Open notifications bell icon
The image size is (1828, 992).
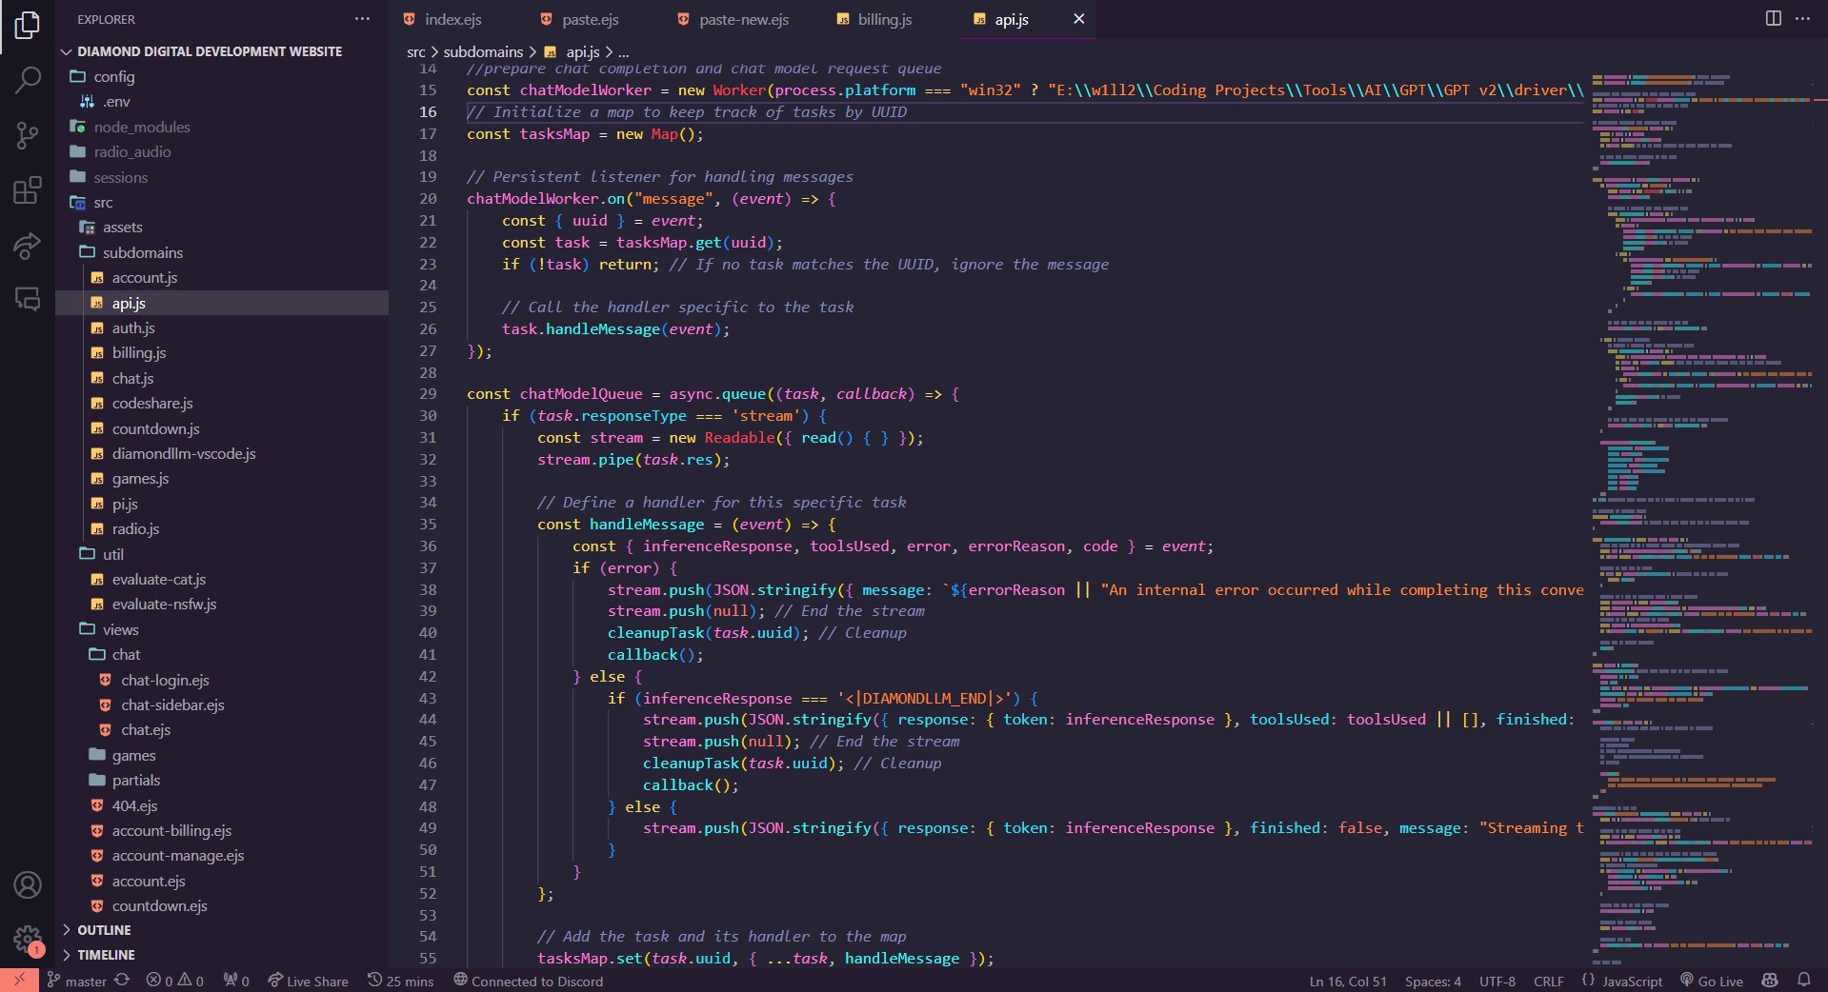coord(1804,981)
